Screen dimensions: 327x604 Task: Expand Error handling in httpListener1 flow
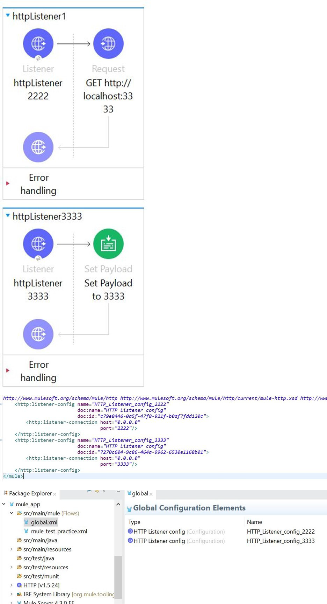click(8, 183)
